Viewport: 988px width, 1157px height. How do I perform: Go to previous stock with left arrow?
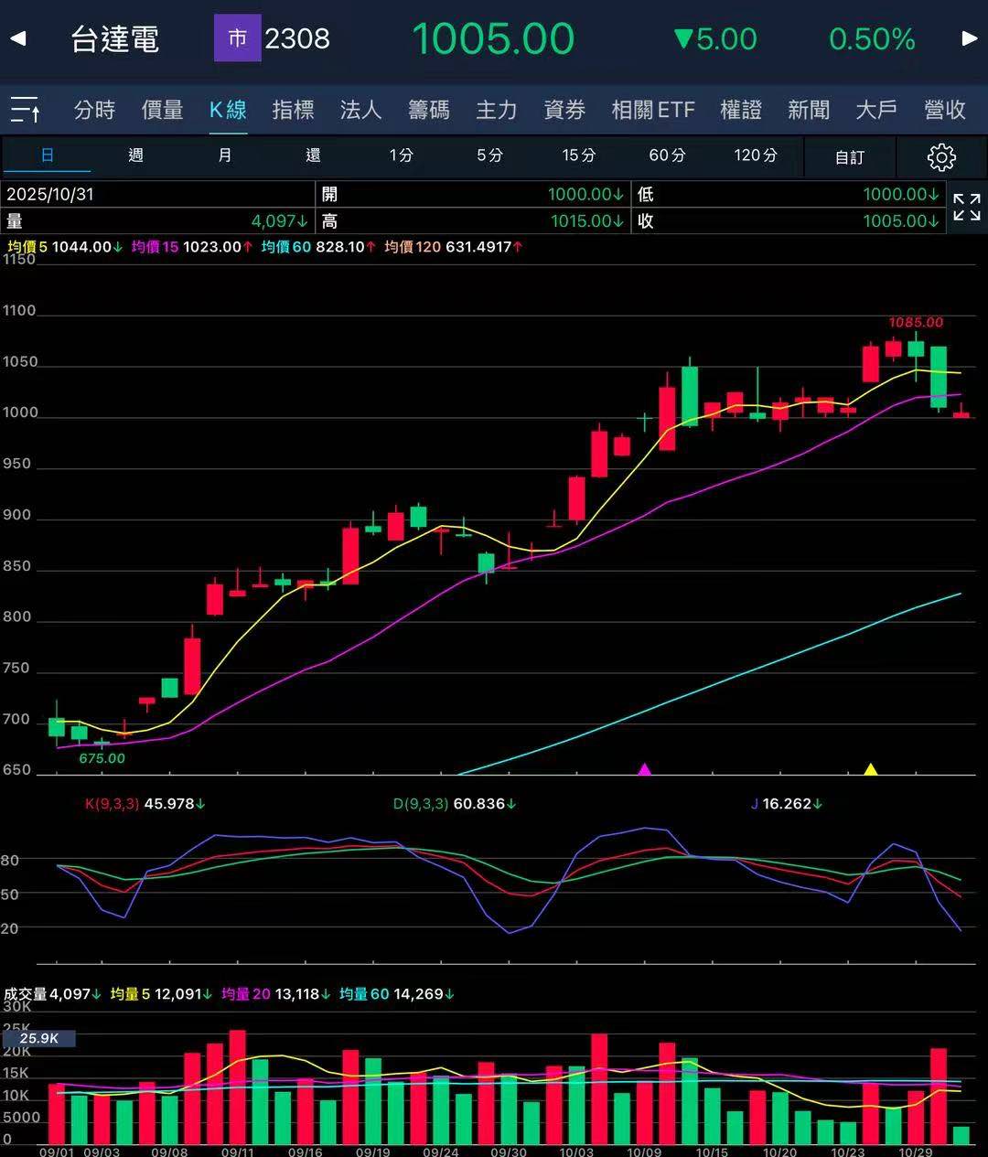pos(18,38)
